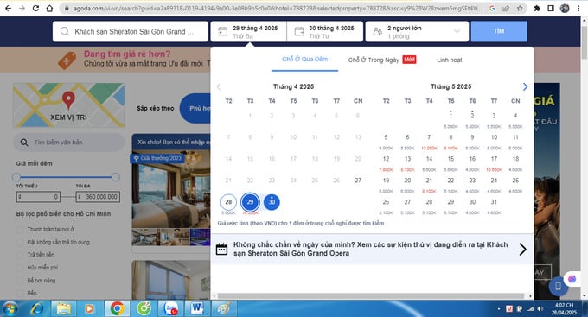
Task: Switch to Chỗ Ở Trong Ngày tab
Action: (374, 60)
